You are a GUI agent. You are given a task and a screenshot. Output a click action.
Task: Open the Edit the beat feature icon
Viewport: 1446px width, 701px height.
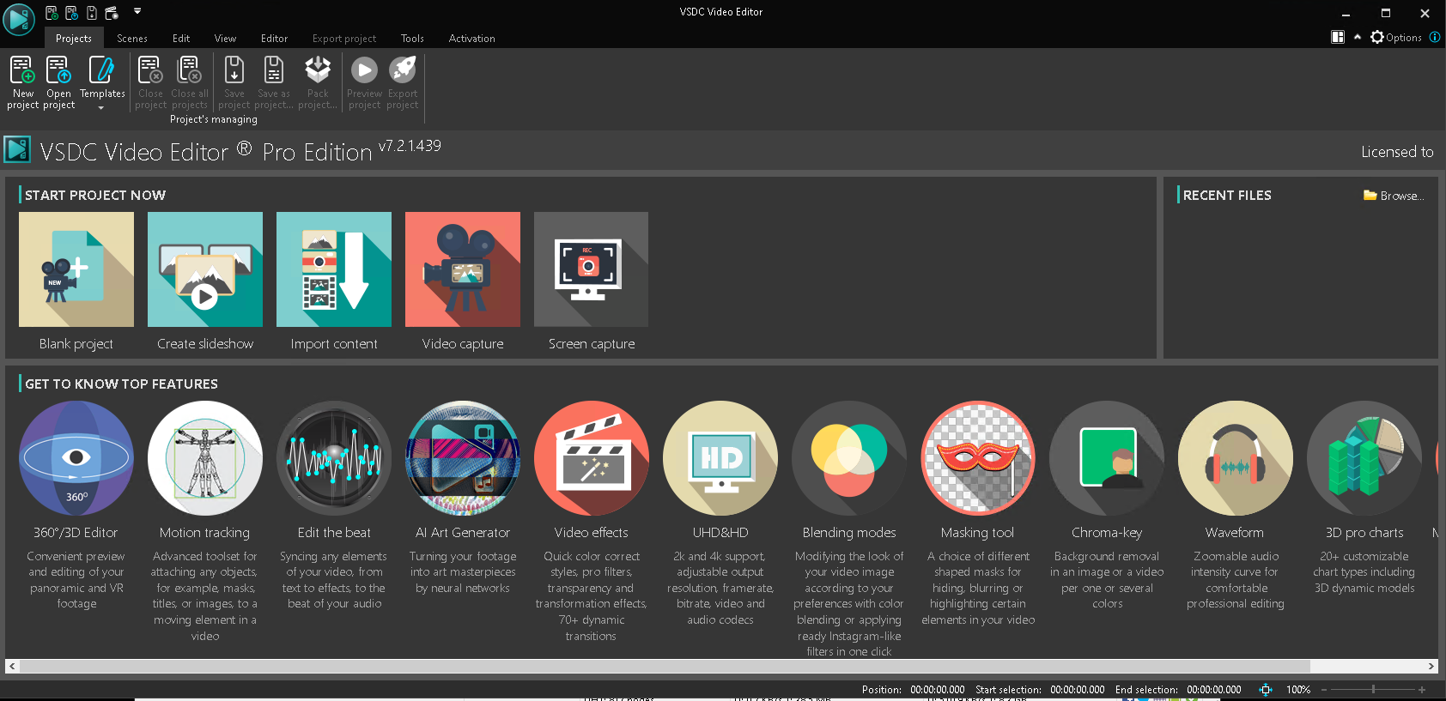(334, 458)
